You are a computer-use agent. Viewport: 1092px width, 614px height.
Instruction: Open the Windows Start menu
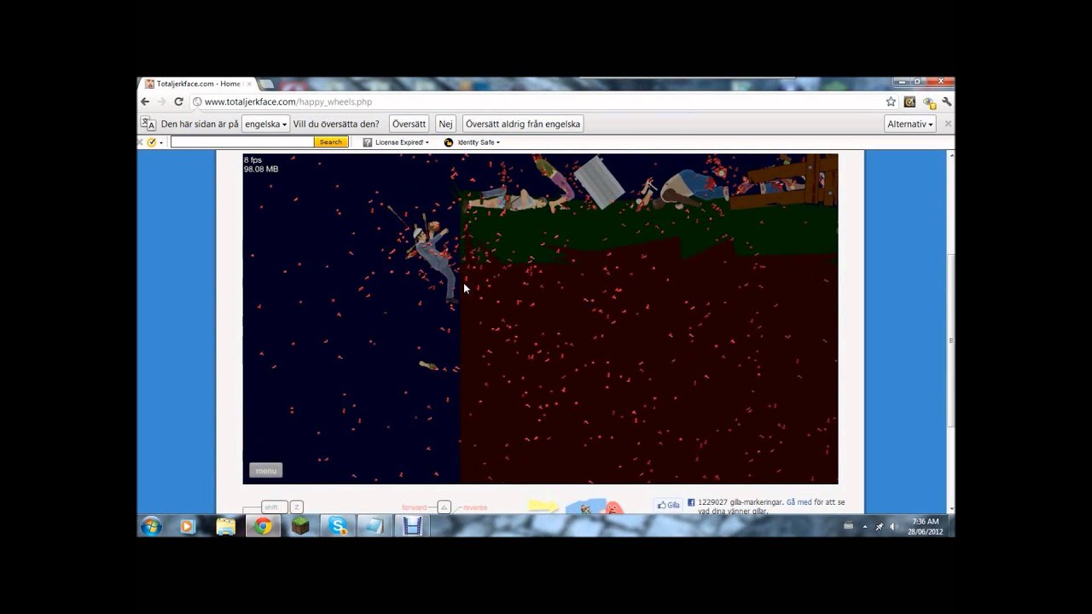pyautogui.click(x=151, y=526)
